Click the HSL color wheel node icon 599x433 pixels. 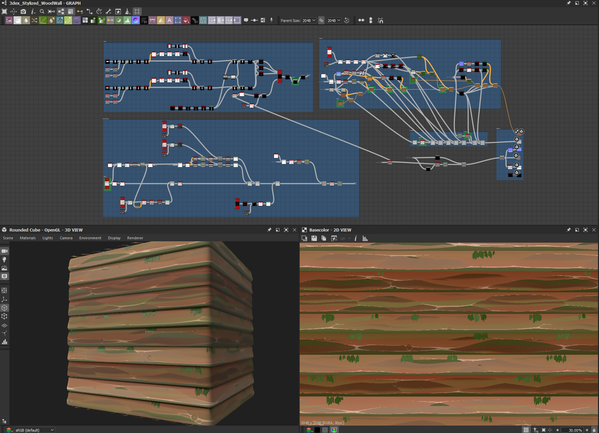pos(136,20)
